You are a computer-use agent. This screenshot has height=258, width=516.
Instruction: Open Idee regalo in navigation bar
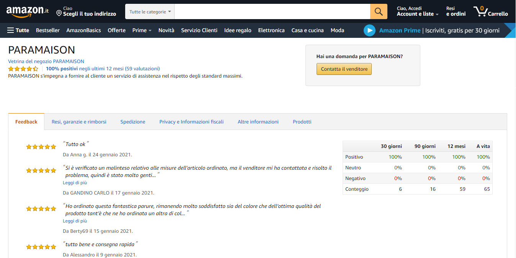point(238,30)
